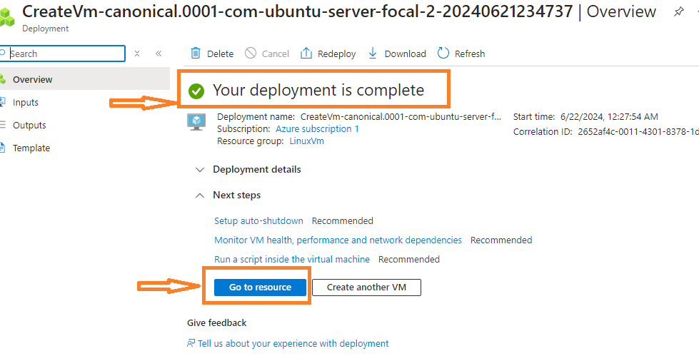Click the deployment cubes icon in header
This screenshot has height=356, width=699.
click(x=7, y=16)
